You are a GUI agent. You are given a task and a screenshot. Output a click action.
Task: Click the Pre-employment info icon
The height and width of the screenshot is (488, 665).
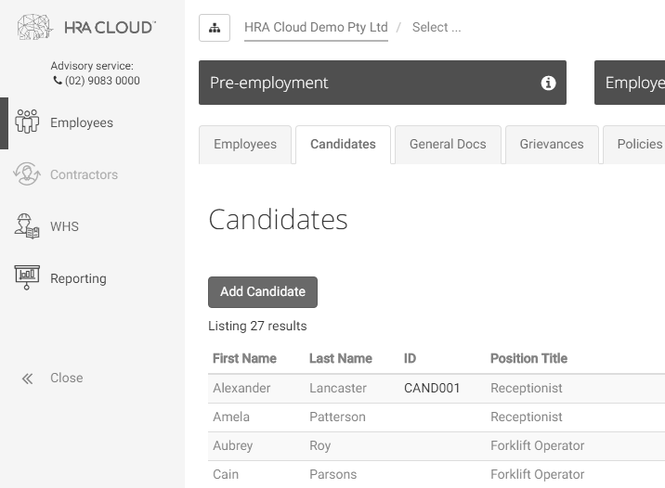(x=548, y=83)
